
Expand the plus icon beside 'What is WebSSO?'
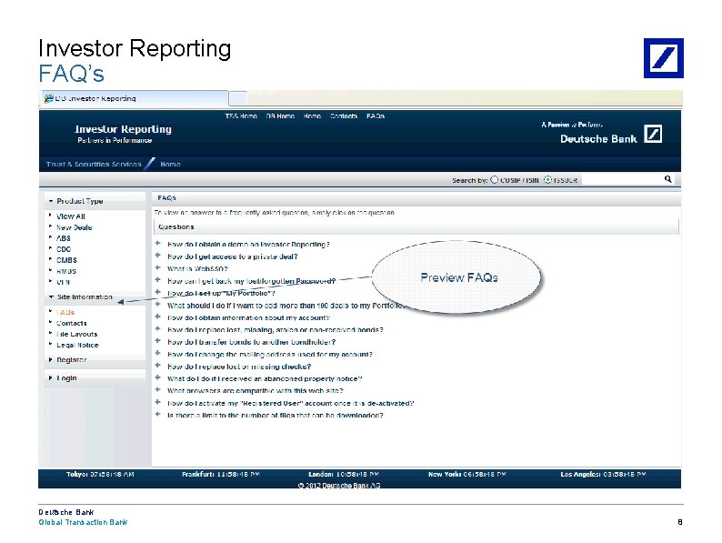pyautogui.click(x=158, y=268)
